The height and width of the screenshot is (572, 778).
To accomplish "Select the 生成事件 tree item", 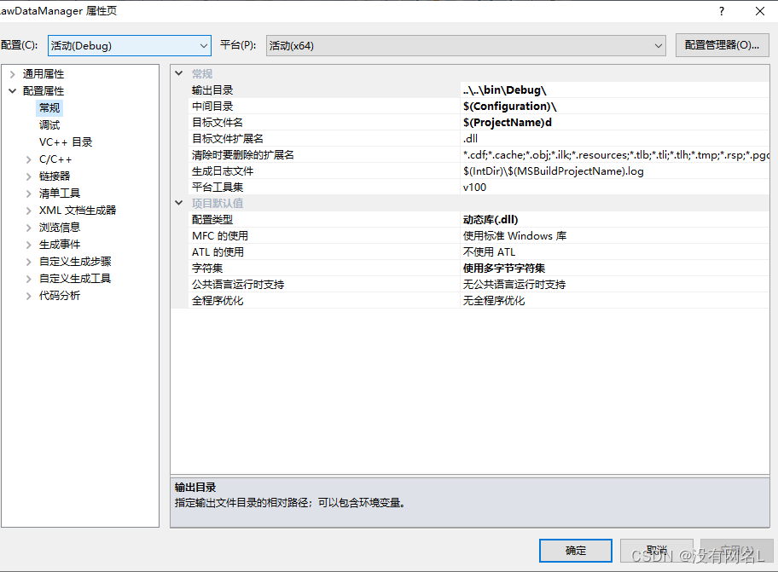I will click(59, 244).
